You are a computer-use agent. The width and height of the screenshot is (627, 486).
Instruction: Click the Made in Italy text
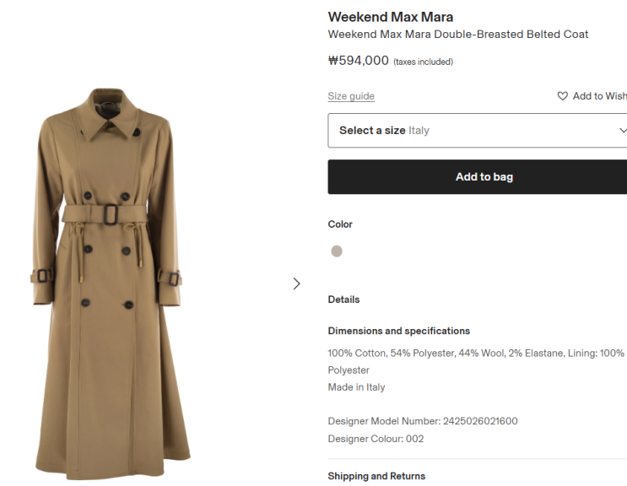point(356,387)
